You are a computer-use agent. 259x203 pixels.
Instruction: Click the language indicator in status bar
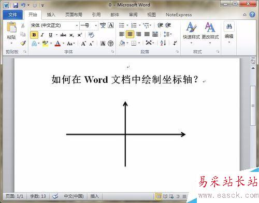[x=74, y=196]
